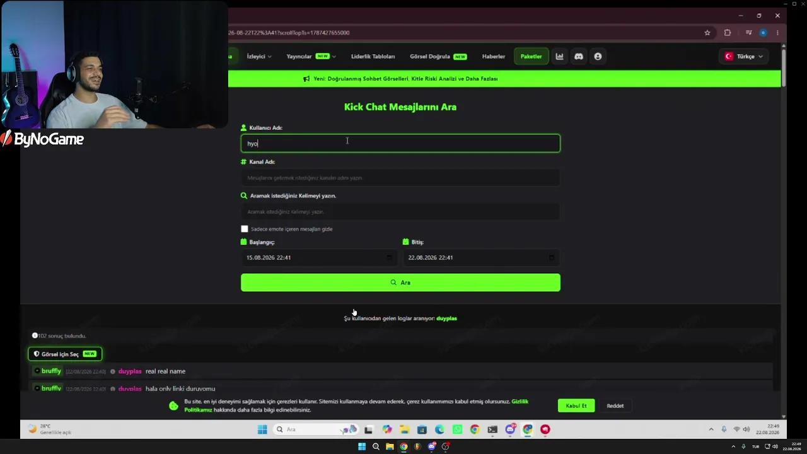Image resolution: width=807 pixels, height=454 pixels.
Task: Focus the Kanal Adı input field
Action: (400, 178)
